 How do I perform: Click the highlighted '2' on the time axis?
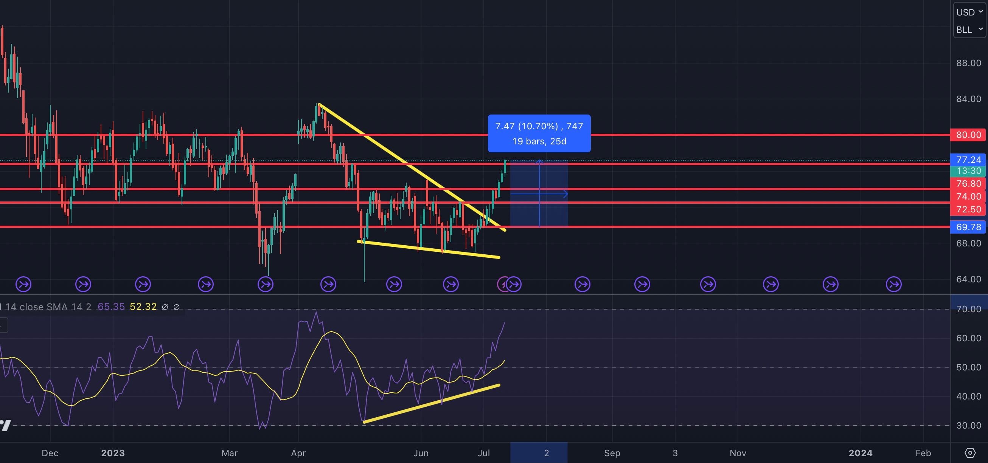pos(546,453)
